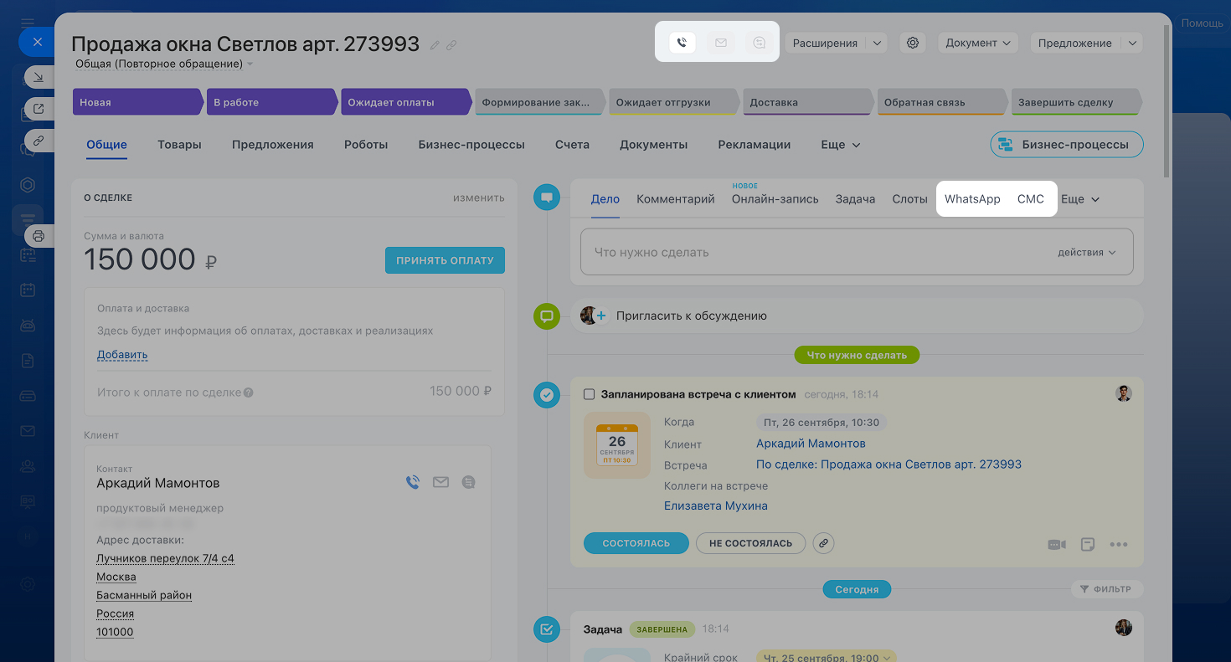1231x662 pixels.
Task: Click the email envelope icon in the header
Action: pyautogui.click(x=721, y=43)
